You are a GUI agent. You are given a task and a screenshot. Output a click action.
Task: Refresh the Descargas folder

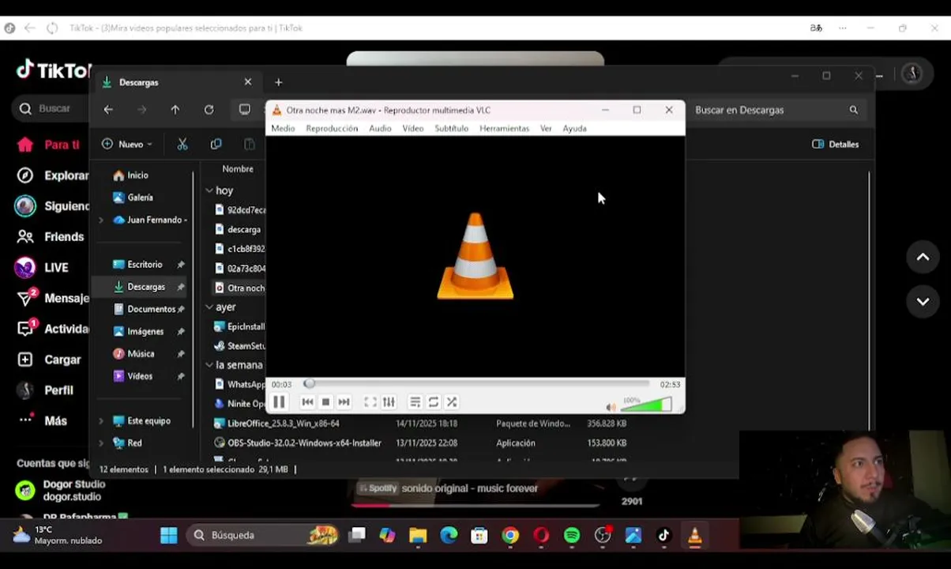coord(209,110)
